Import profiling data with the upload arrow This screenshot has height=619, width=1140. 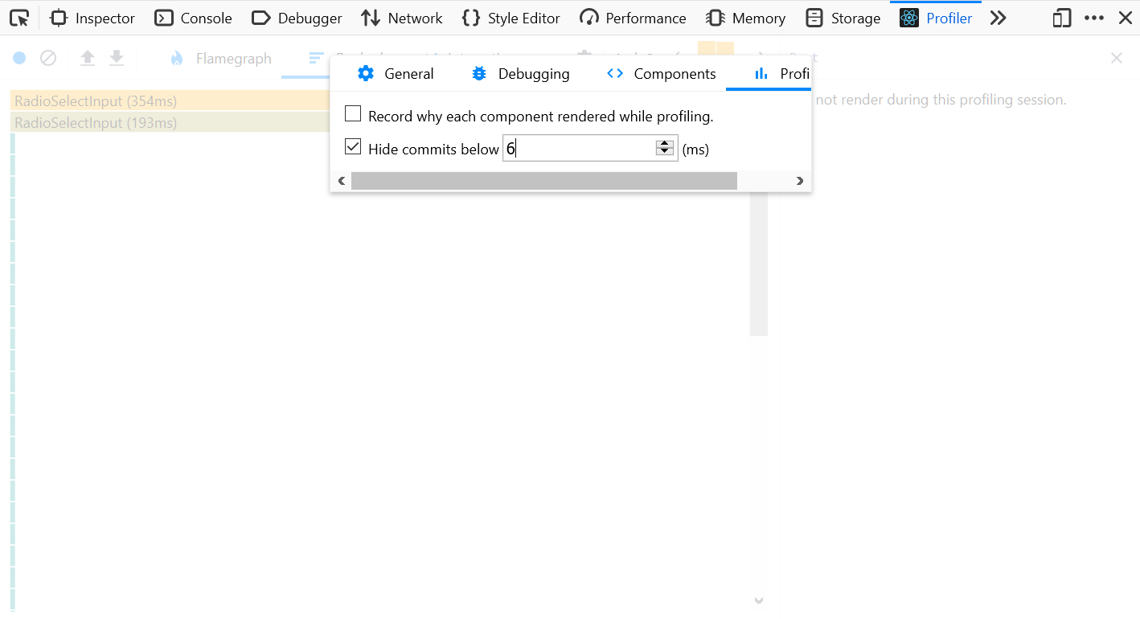pyautogui.click(x=87, y=57)
